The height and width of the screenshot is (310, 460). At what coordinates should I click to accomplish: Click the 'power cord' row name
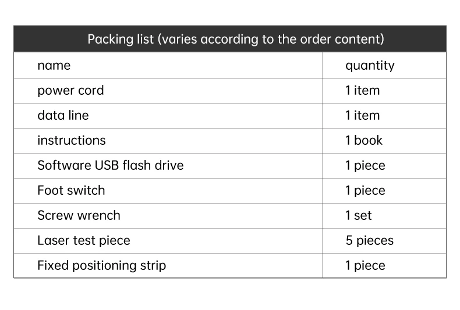[70, 91]
